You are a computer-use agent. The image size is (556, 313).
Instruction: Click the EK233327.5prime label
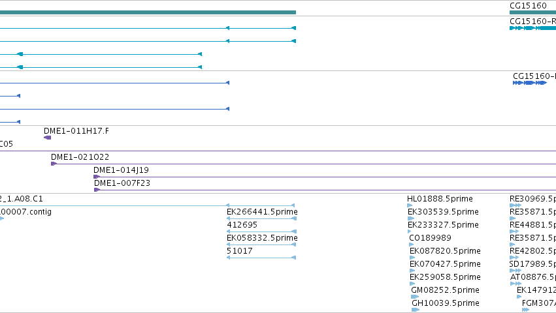(x=443, y=225)
